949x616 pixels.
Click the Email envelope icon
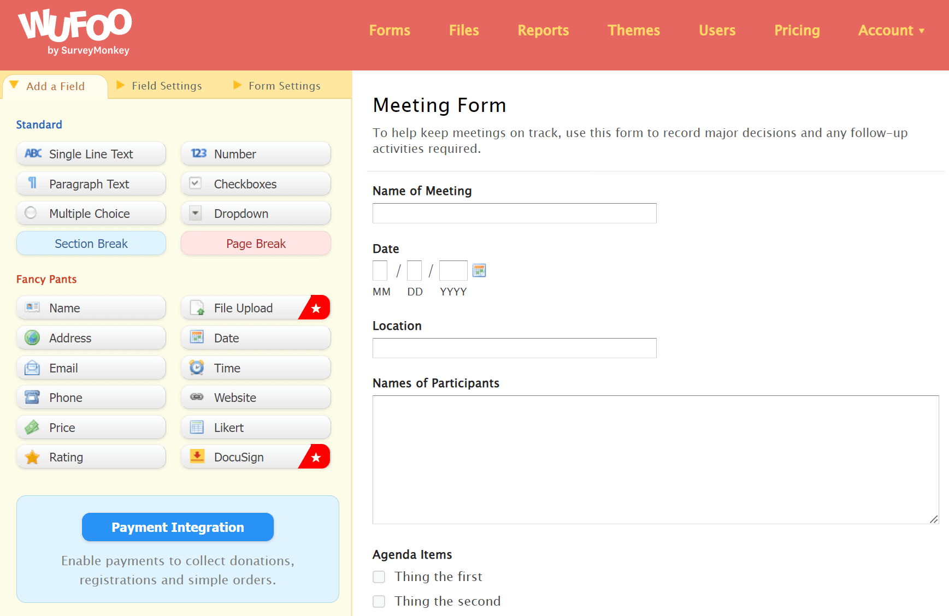click(x=32, y=368)
